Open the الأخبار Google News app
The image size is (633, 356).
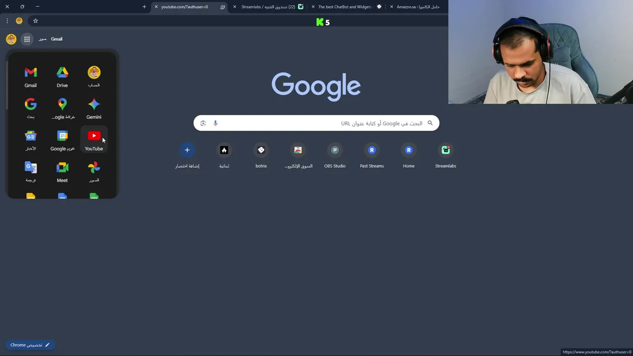pos(31,140)
